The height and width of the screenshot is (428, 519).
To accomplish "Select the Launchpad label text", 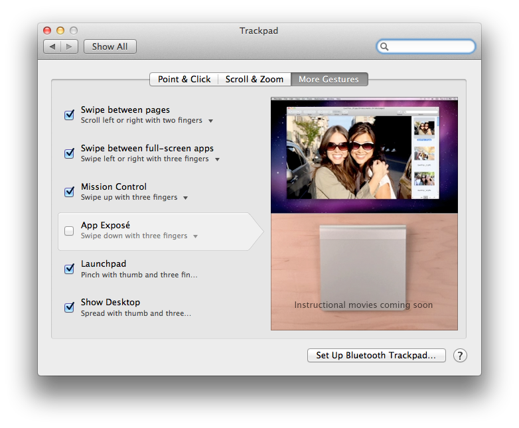I will tap(104, 264).
